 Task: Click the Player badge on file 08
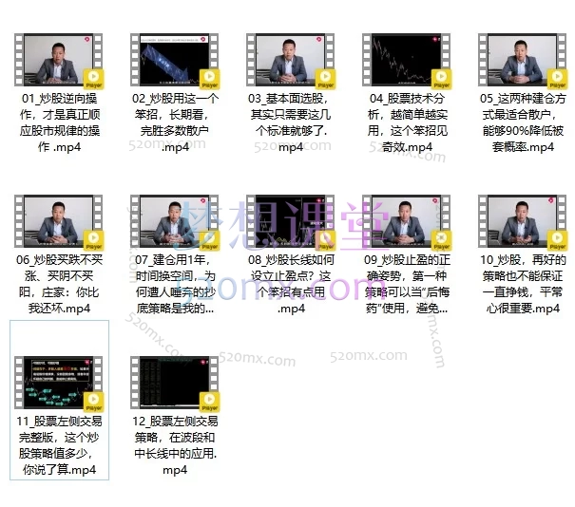325,240
